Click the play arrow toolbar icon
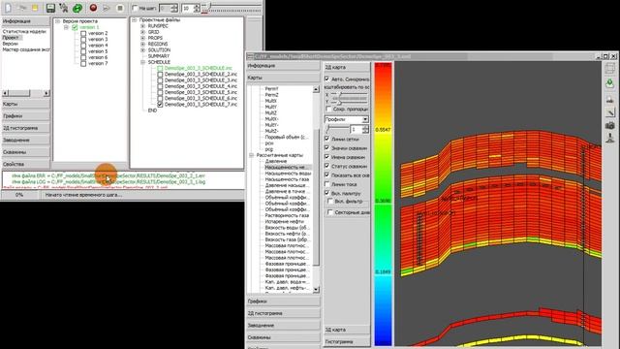The image size is (620, 349). [x=107, y=8]
